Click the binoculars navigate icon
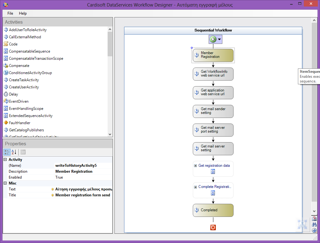 314,225
